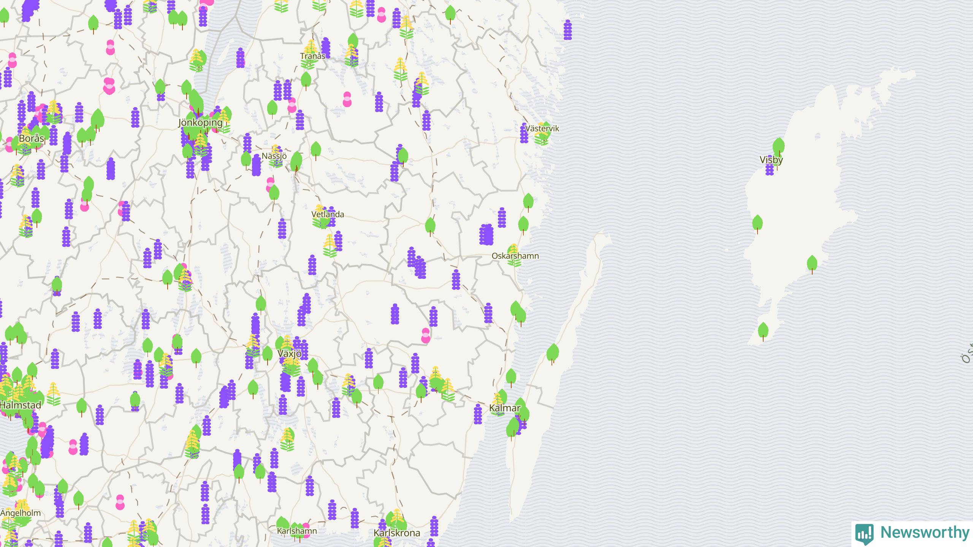Click the Nässjö town label
Viewport: 973px width, 547px height.
point(274,156)
